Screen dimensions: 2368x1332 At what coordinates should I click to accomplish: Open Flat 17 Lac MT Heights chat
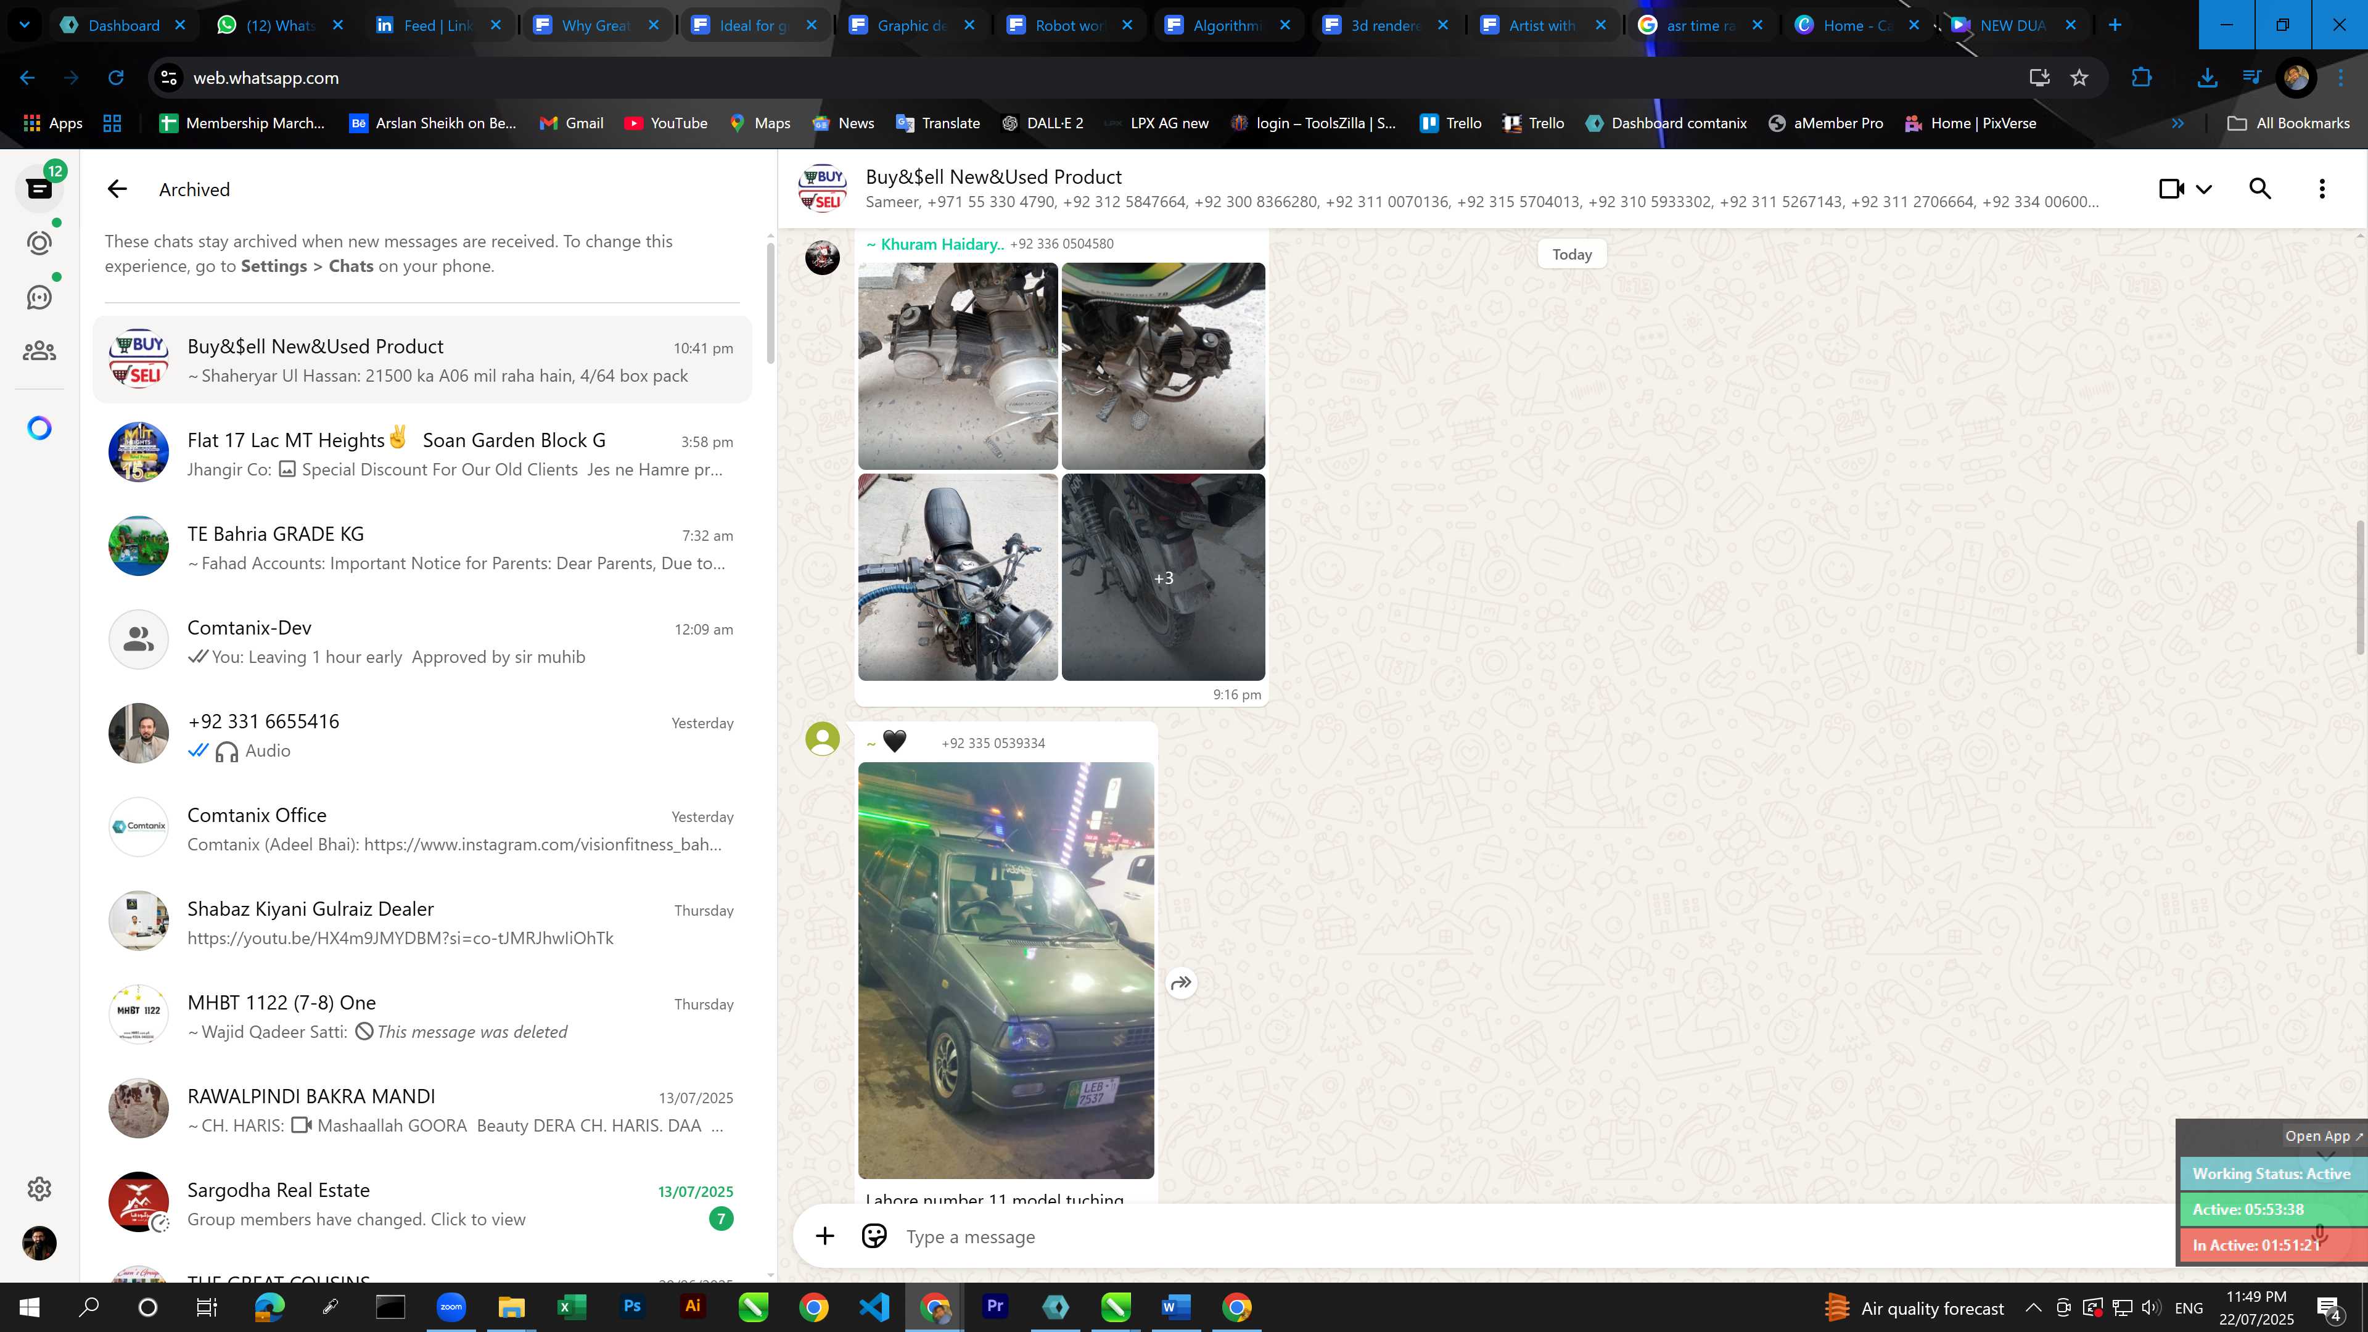click(422, 453)
